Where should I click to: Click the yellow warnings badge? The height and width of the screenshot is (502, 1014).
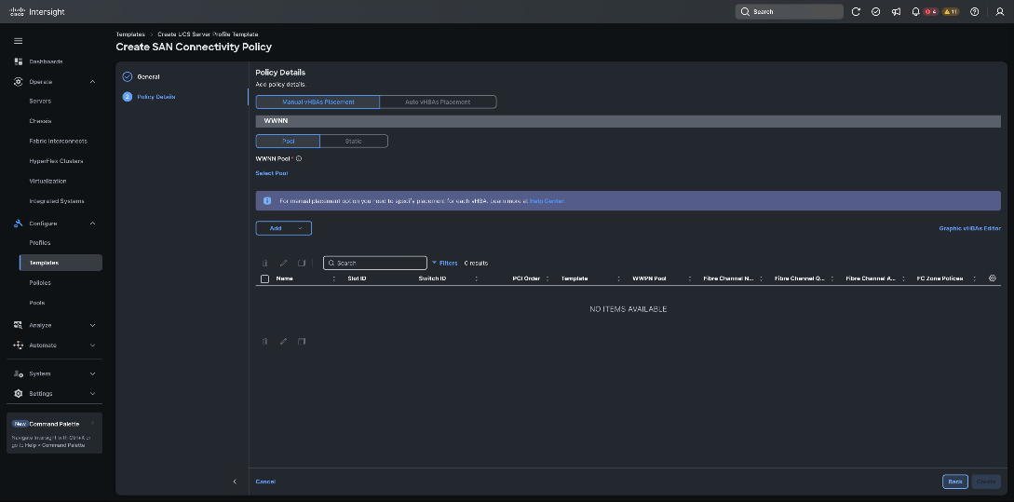(951, 12)
